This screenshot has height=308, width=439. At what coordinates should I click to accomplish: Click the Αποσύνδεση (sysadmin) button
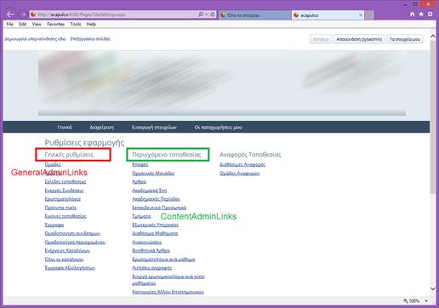[x=359, y=39]
